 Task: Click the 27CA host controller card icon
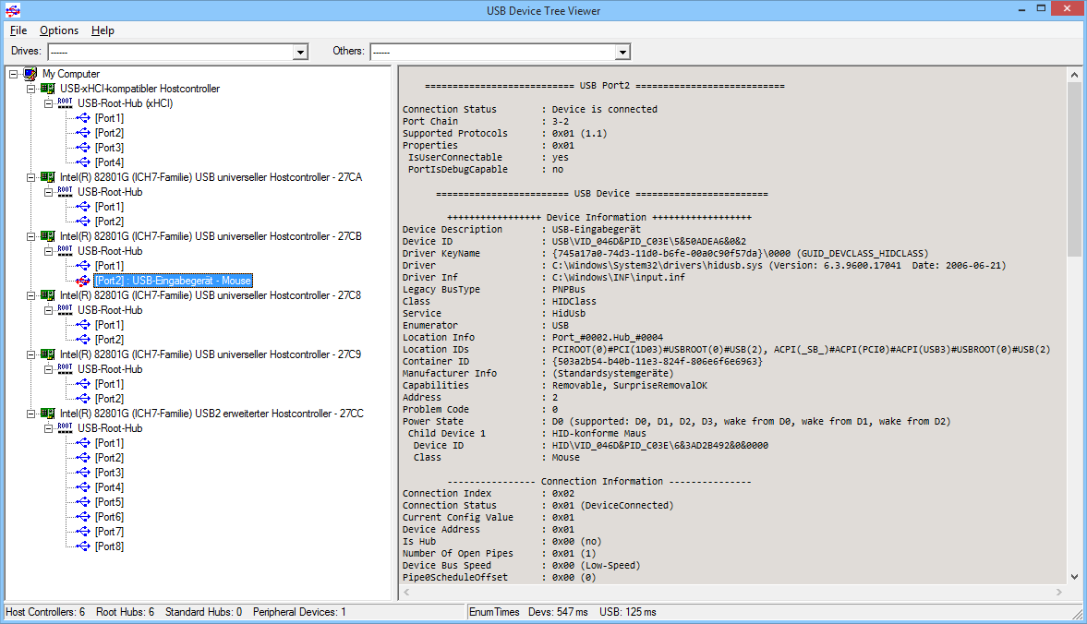(x=47, y=177)
